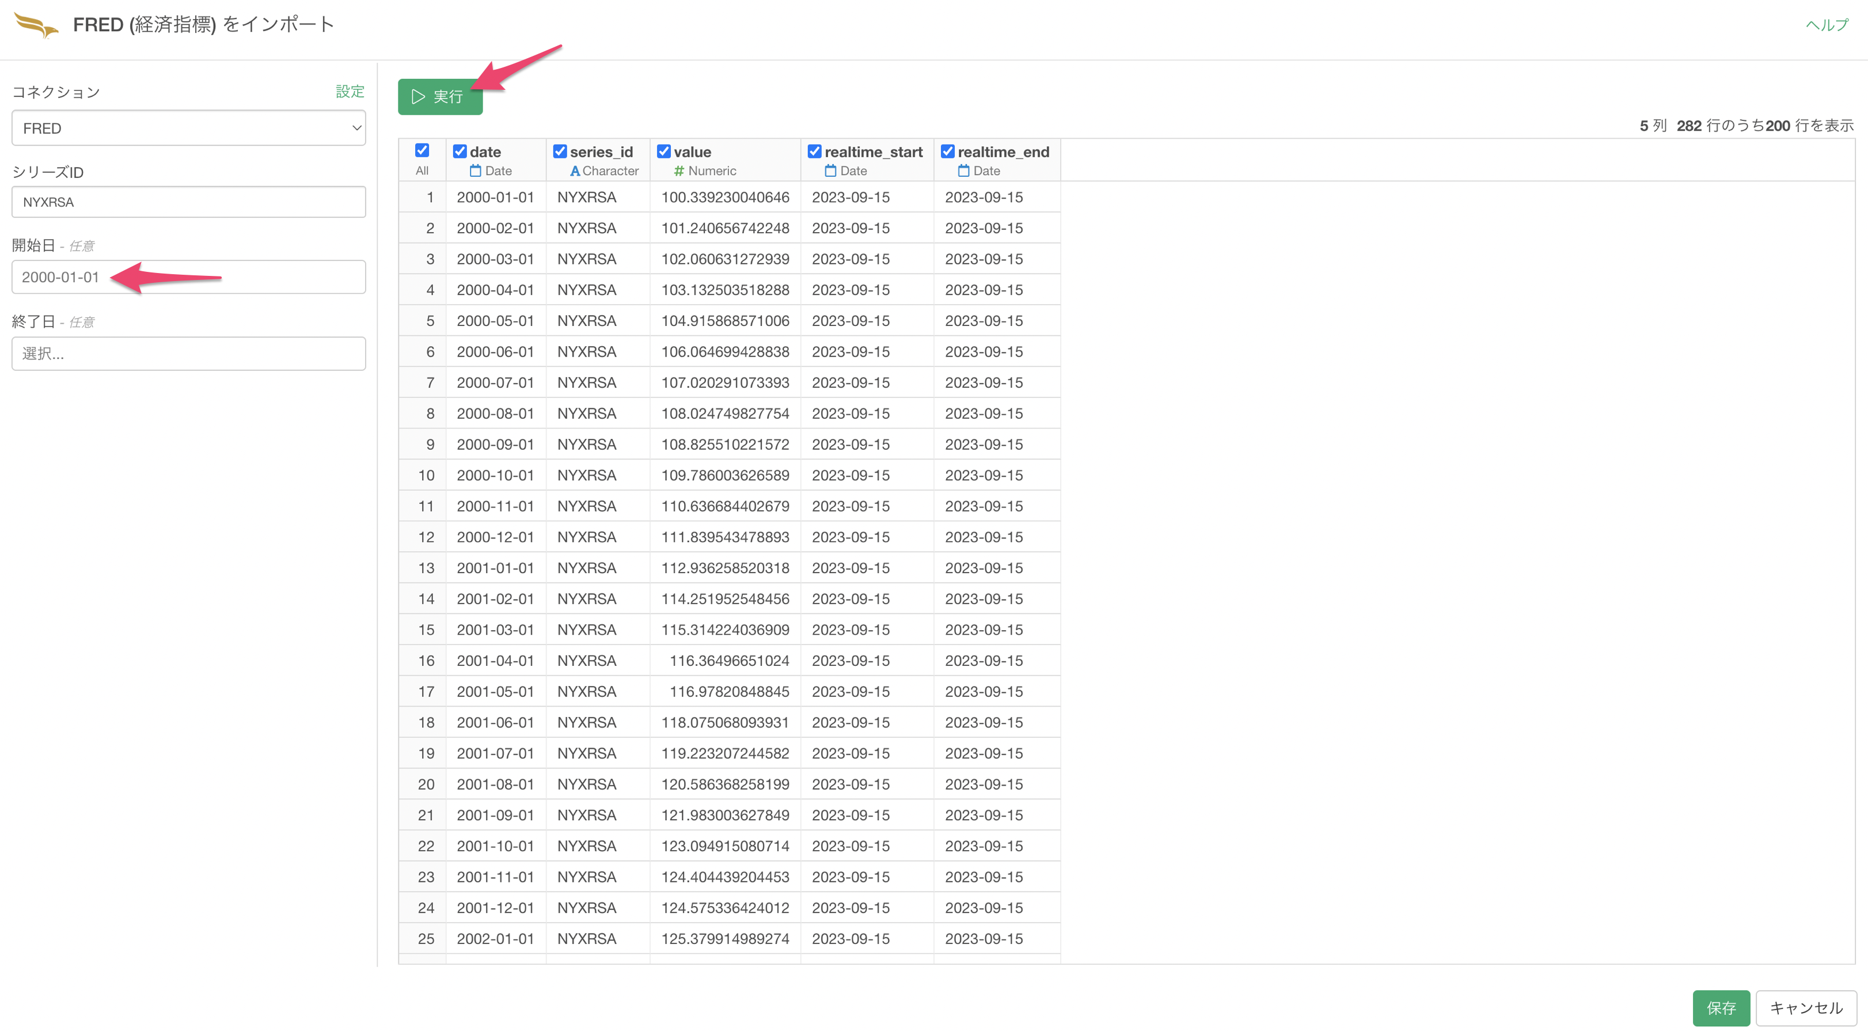Click date cell 2001-12-01
Screen dimensions: 1868x1031
tap(495, 908)
